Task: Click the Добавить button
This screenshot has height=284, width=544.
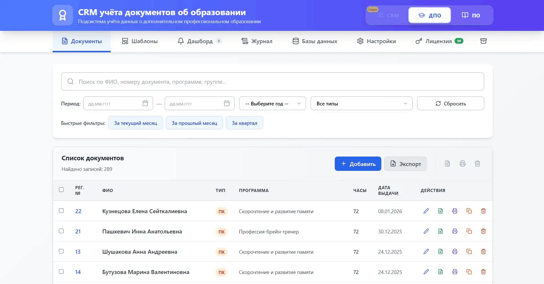Action: pyautogui.click(x=358, y=164)
